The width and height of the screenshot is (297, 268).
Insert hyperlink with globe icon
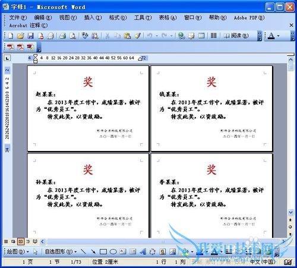(181, 36)
